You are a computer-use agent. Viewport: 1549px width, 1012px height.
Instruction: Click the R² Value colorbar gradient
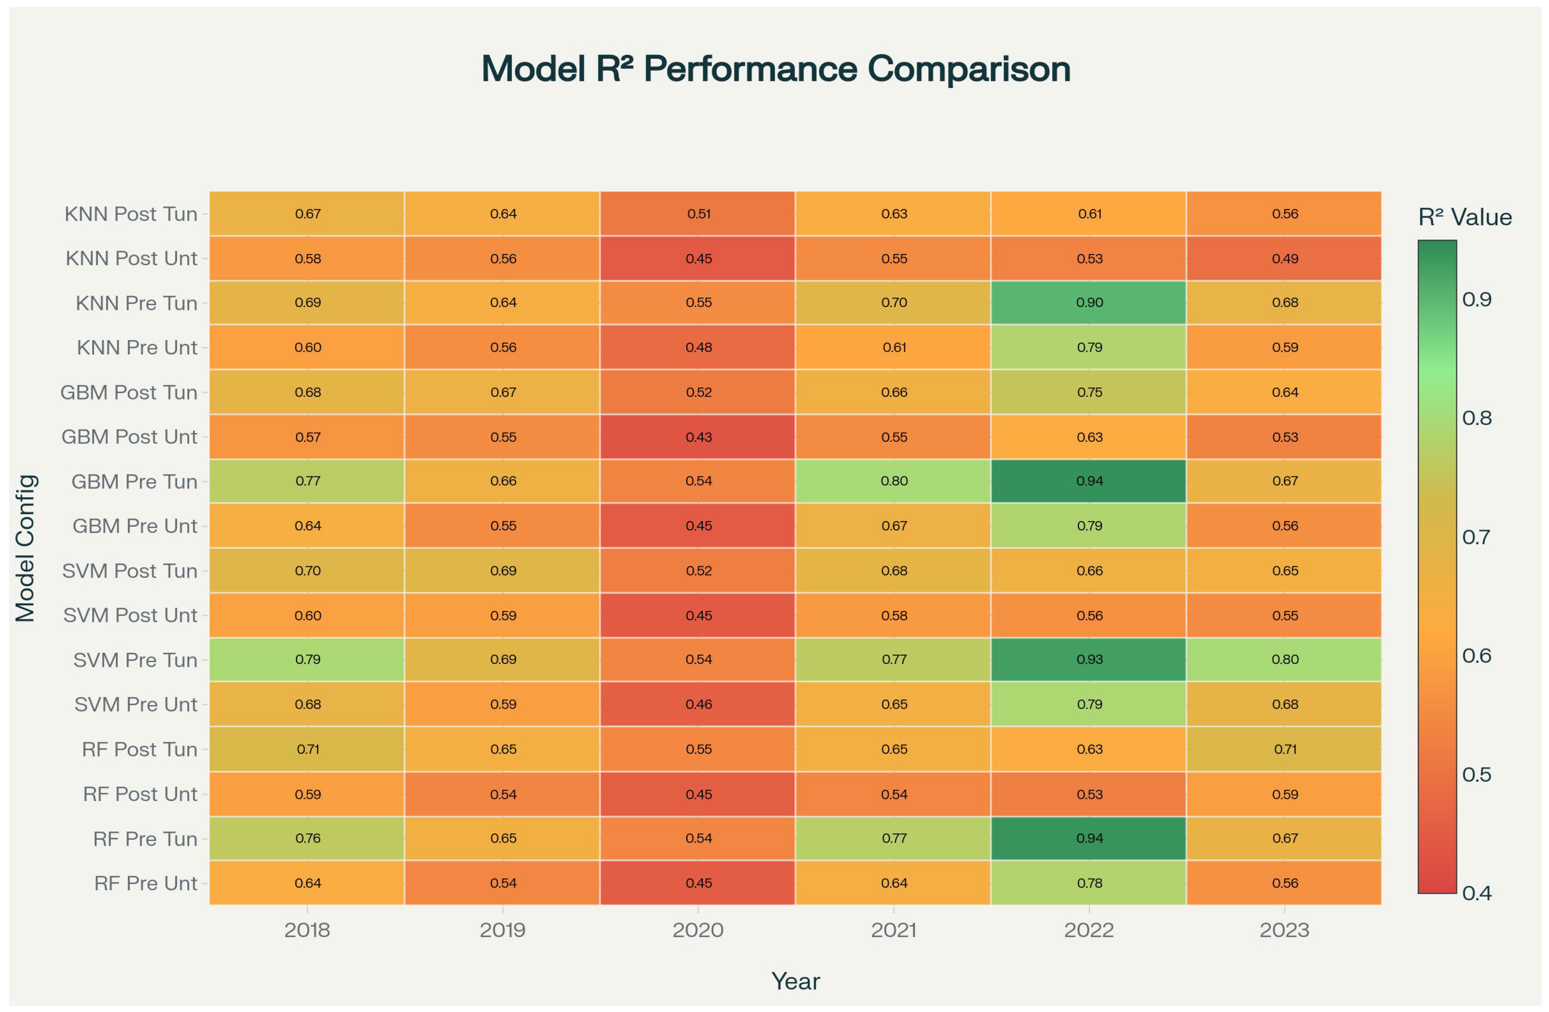1437,566
